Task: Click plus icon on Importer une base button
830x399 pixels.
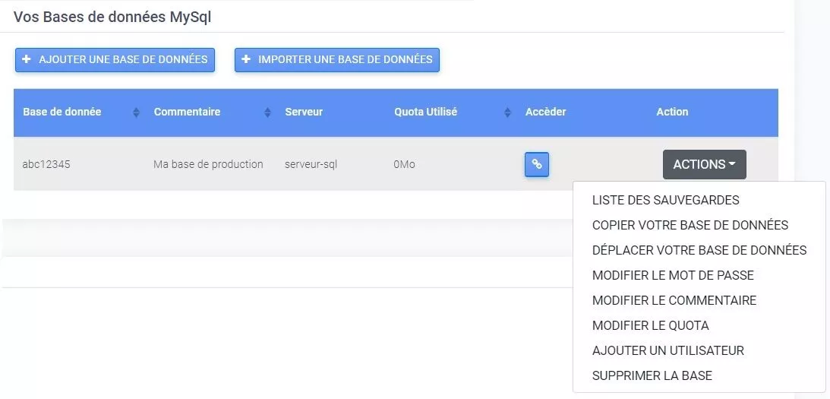Action: [x=245, y=59]
